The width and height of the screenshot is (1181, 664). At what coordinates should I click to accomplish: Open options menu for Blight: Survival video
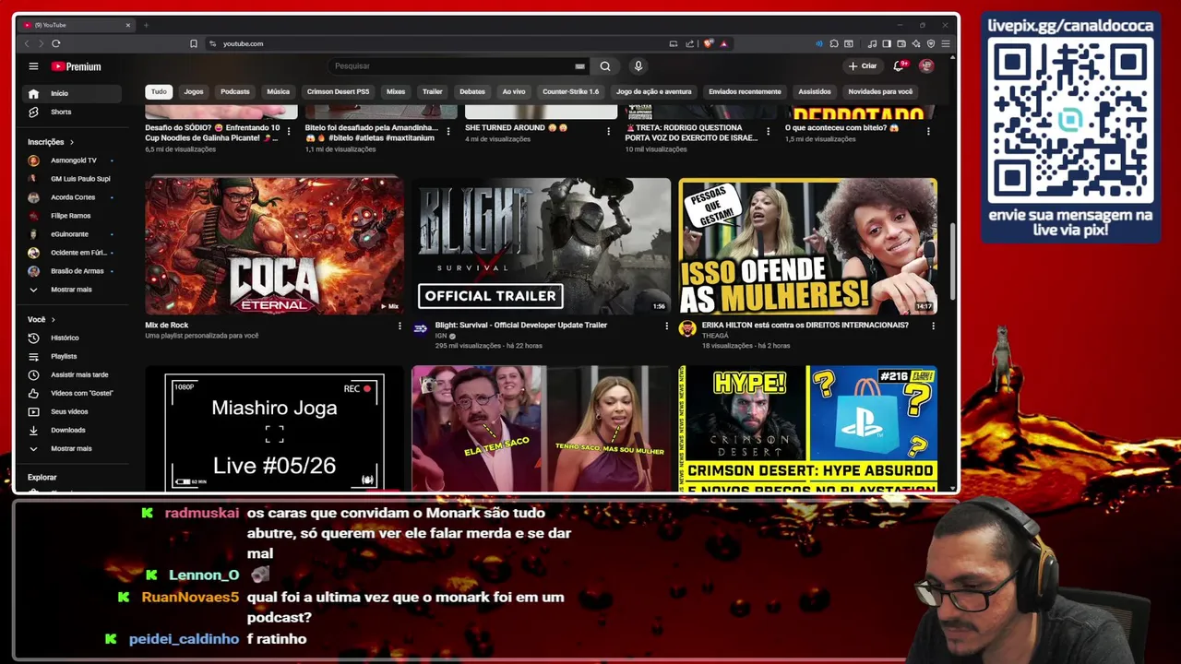[666, 326]
